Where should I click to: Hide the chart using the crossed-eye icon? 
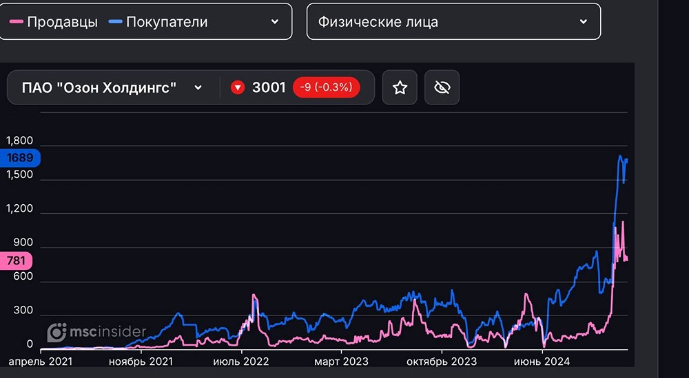point(442,87)
